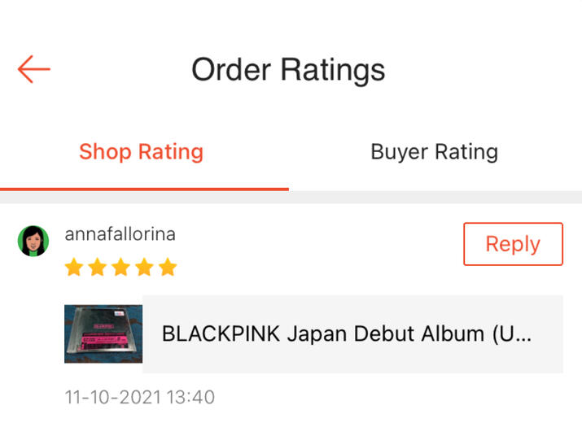
Task: Tap the back arrow icon
Action: [34, 69]
